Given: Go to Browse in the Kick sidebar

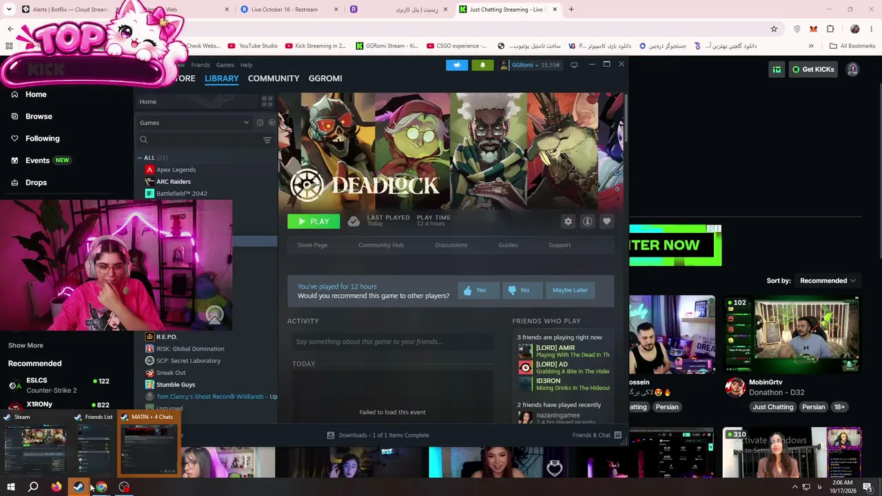Looking at the screenshot, I should [39, 116].
